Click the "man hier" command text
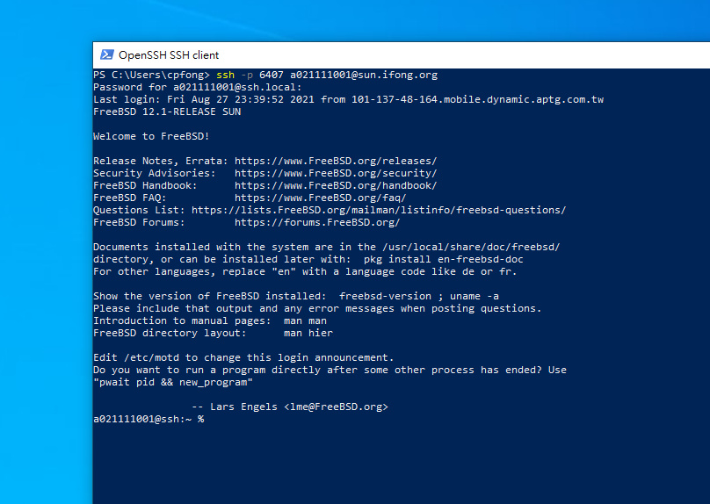 point(308,334)
